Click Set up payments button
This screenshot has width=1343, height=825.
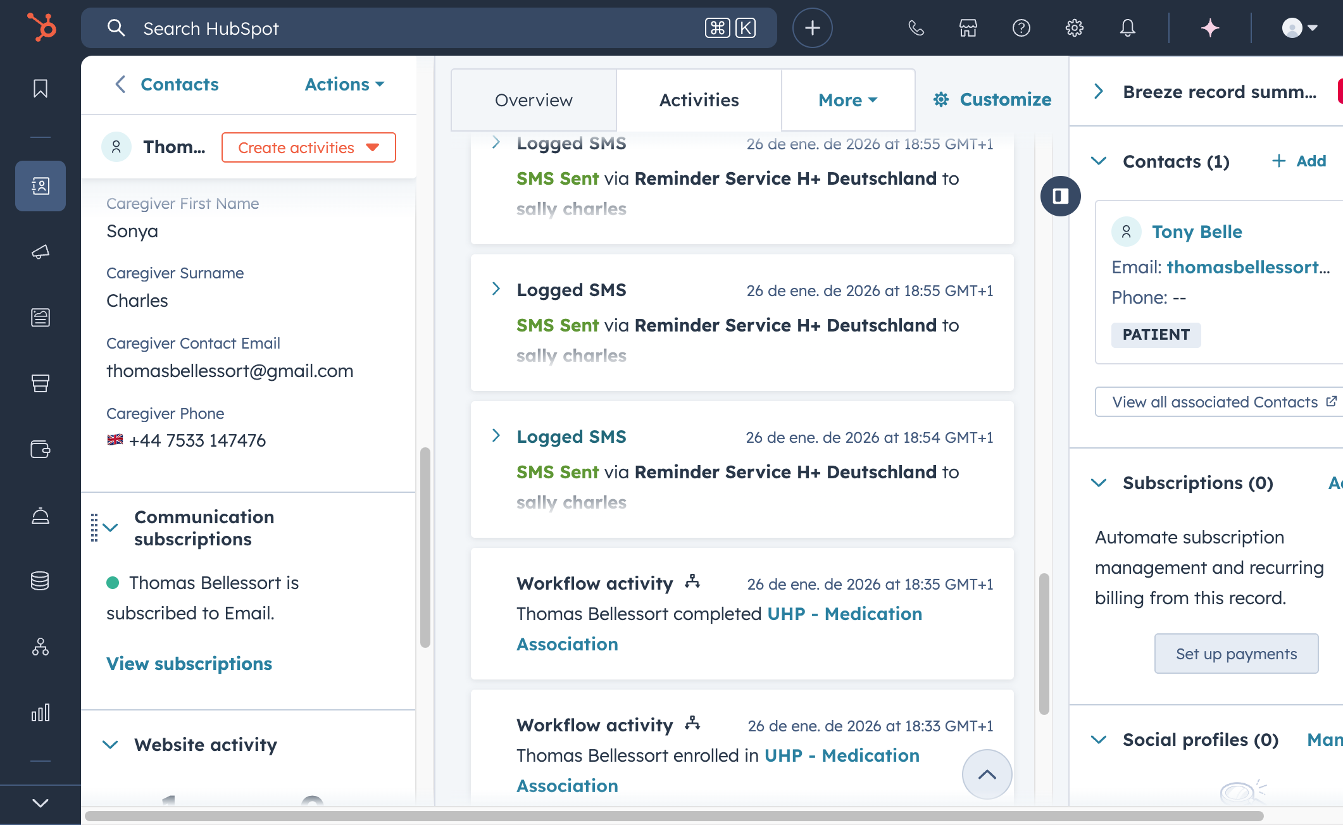pos(1237,654)
